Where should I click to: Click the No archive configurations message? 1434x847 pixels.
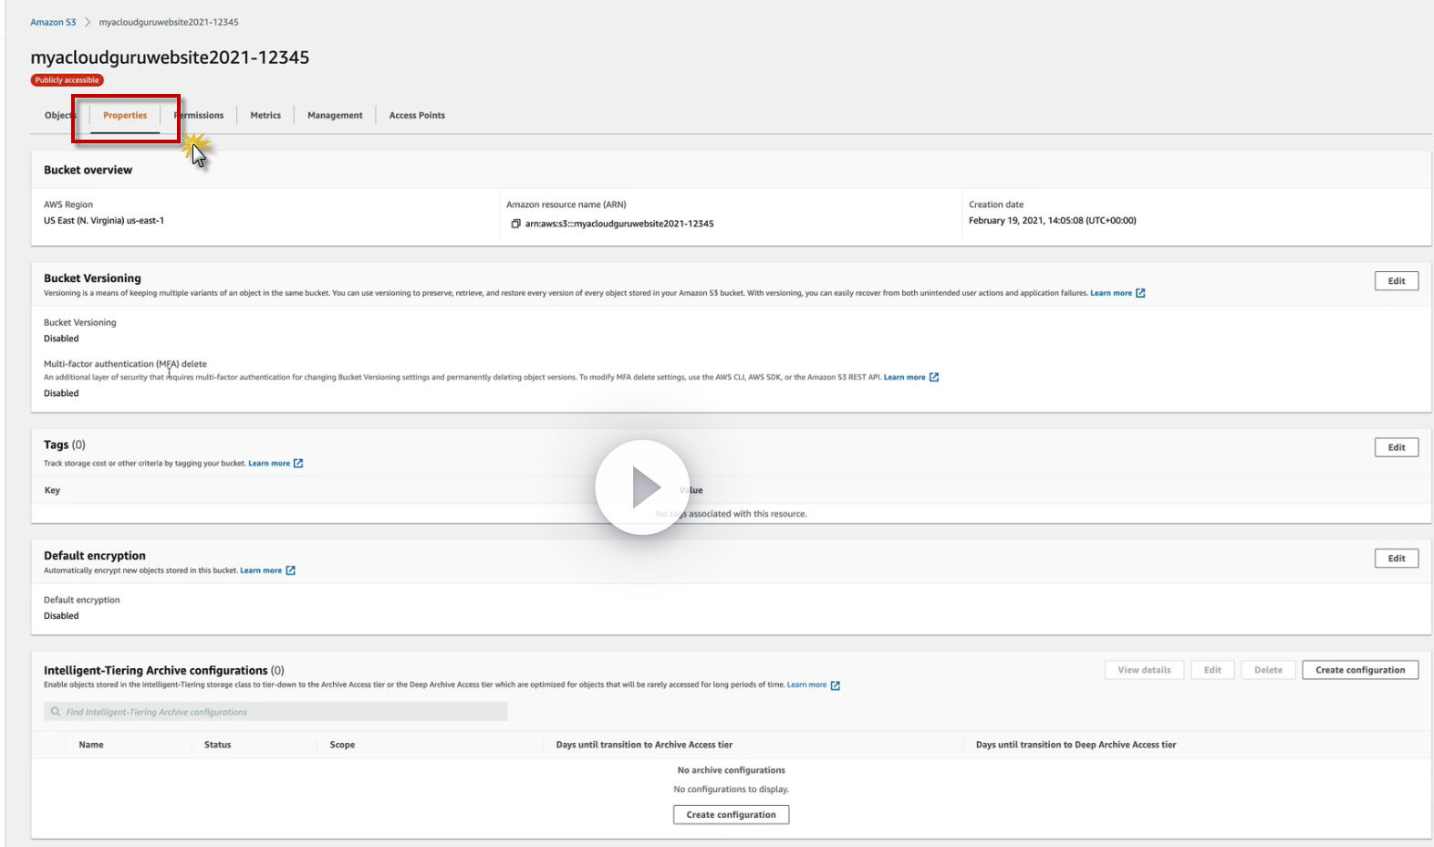[731, 770]
